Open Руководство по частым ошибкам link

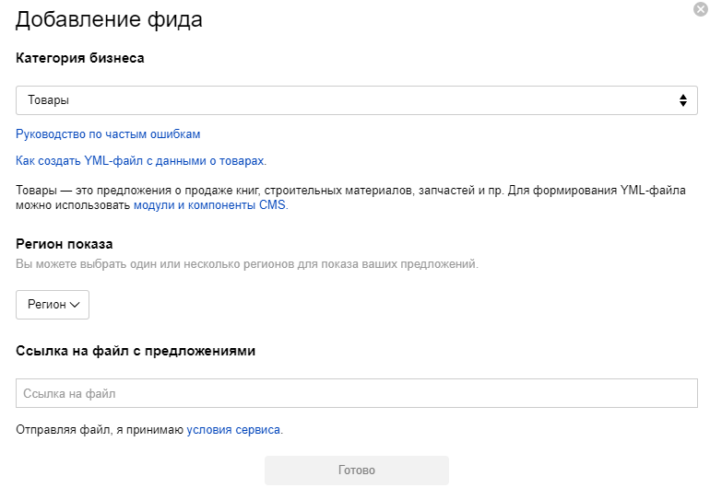click(x=108, y=134)
